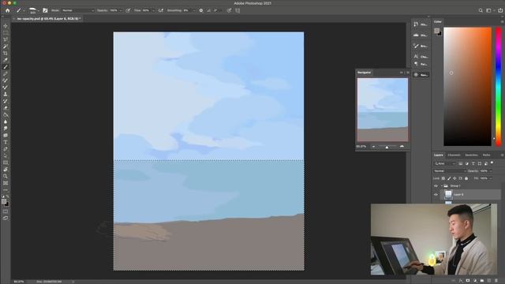The width and height of the screenshot is (505, 284).
Task: Toggle layer filtering on/off switch
Action: (x=492, y=163)
